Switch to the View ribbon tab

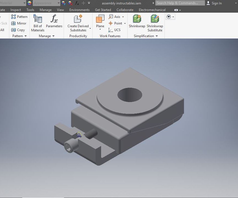[60, 10]
